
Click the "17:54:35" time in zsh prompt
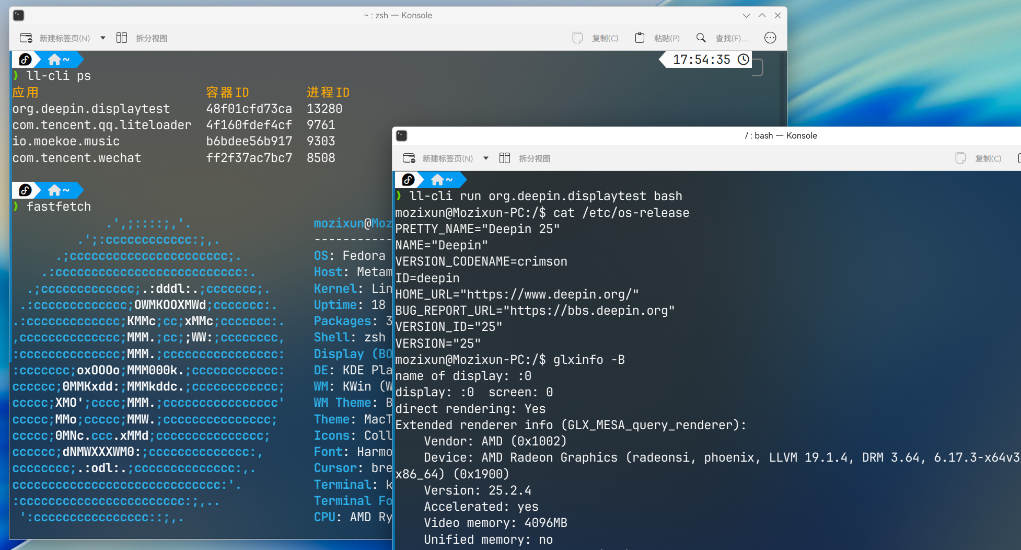point(702,60)
